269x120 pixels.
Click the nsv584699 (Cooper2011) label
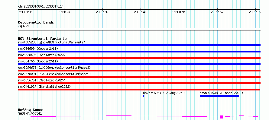point(38,49)
